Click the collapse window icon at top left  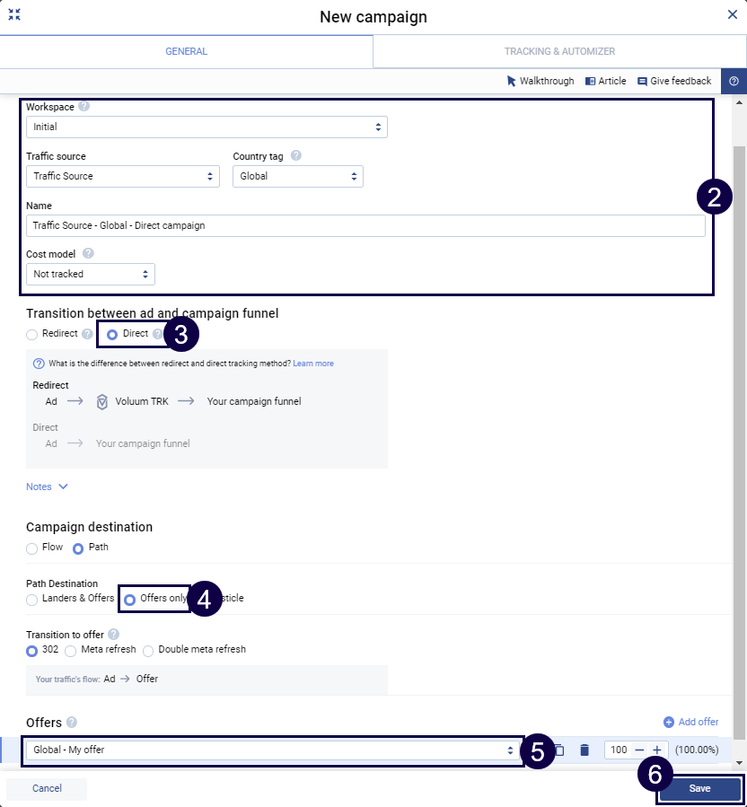coord(14,15)
